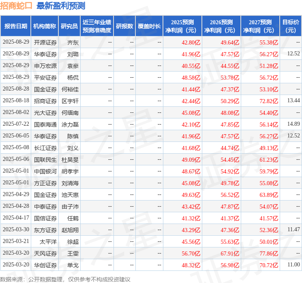The width and height of the screenshot is (302, 283).
Task: Select the 72.82亿 forecast value
Action: click(269, 101)
